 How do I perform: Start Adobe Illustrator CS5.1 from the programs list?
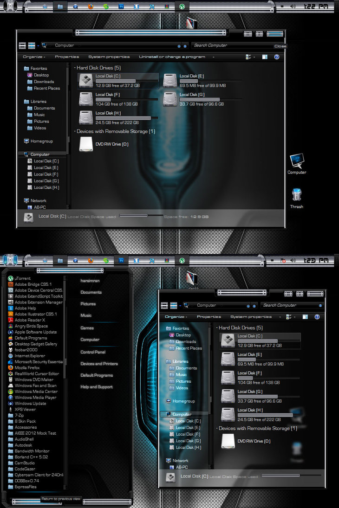click(35, 314)
